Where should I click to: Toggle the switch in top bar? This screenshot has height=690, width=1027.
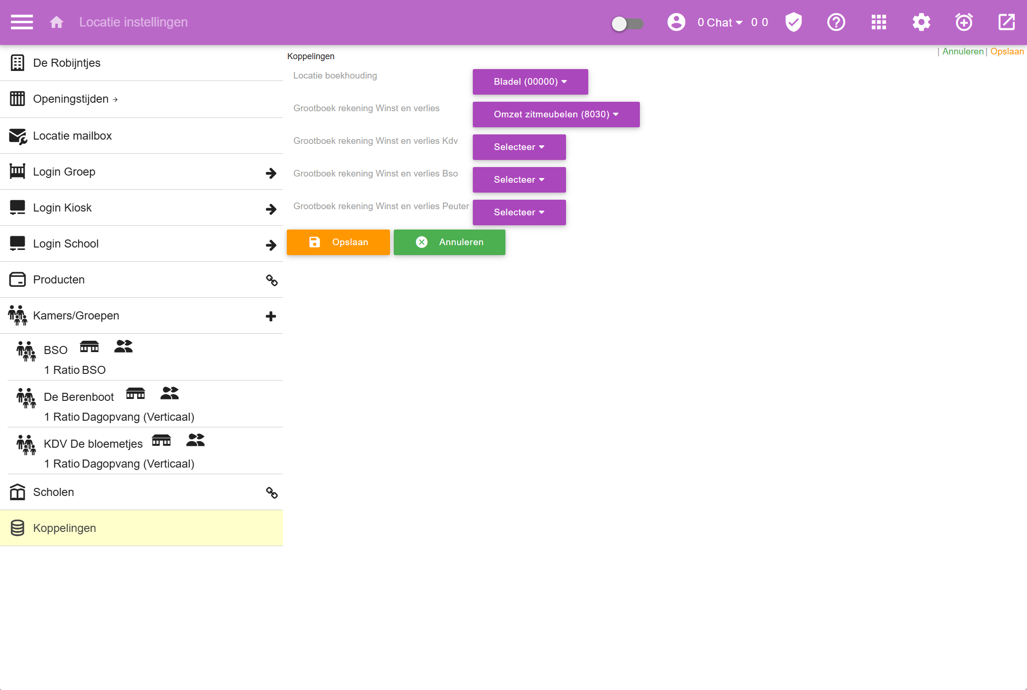coord(627,24)
